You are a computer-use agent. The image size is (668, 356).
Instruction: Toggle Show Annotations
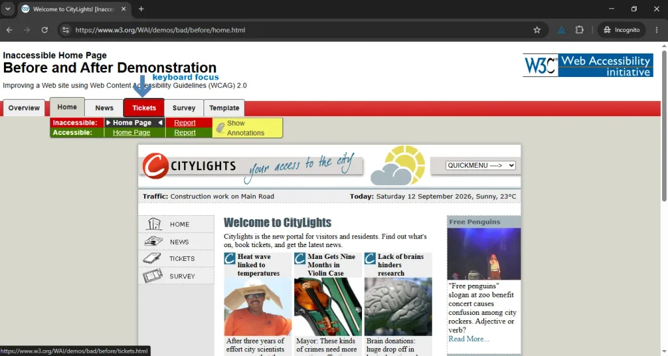pyautogui.click(x=247, y=128)
